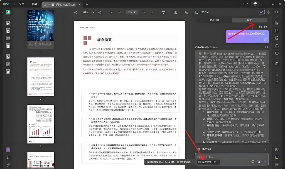Open the window count dropdown labeled 1
The image size is (285, 169).
tap(245, 4)
